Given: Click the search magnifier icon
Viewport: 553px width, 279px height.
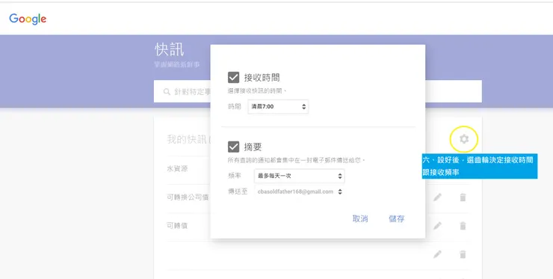Looking at the screenshot, I should [x=167, y=92].
